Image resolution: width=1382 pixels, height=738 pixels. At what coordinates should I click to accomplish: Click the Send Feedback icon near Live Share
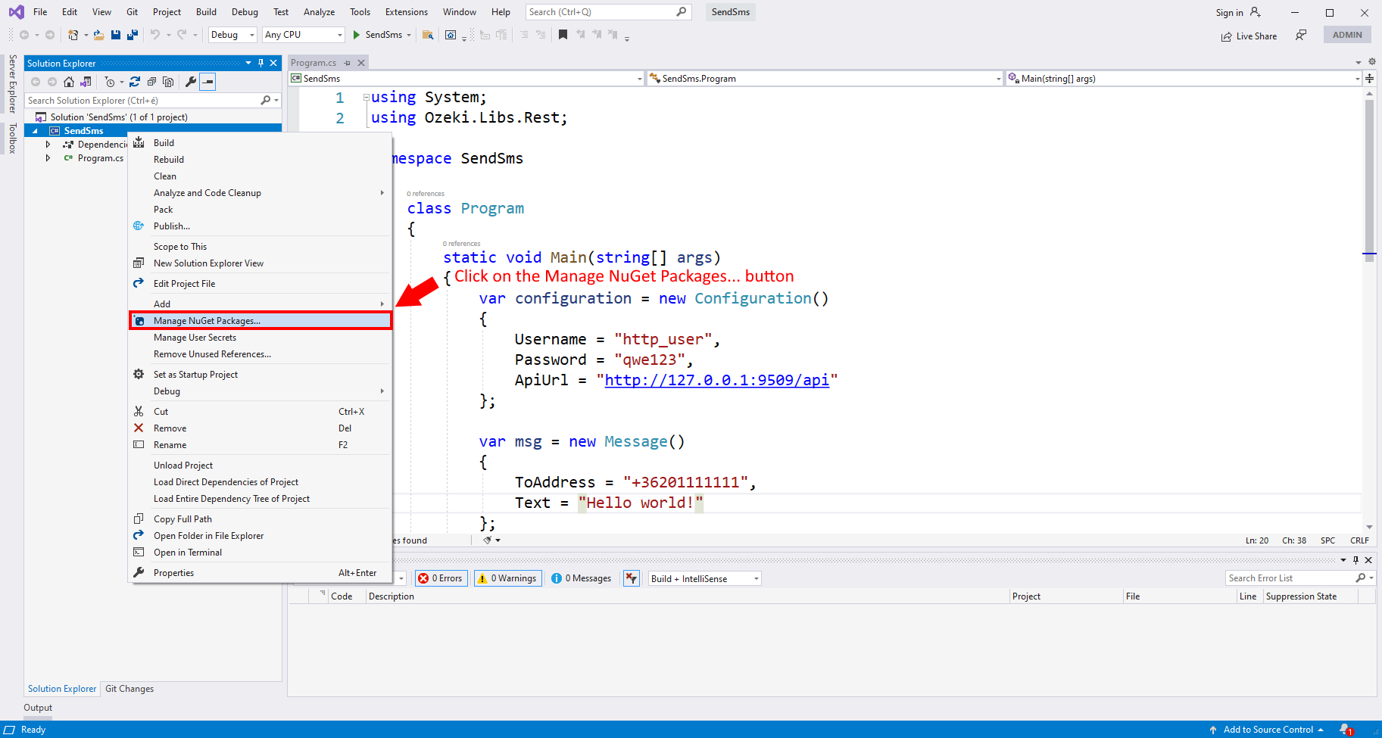1301,35
